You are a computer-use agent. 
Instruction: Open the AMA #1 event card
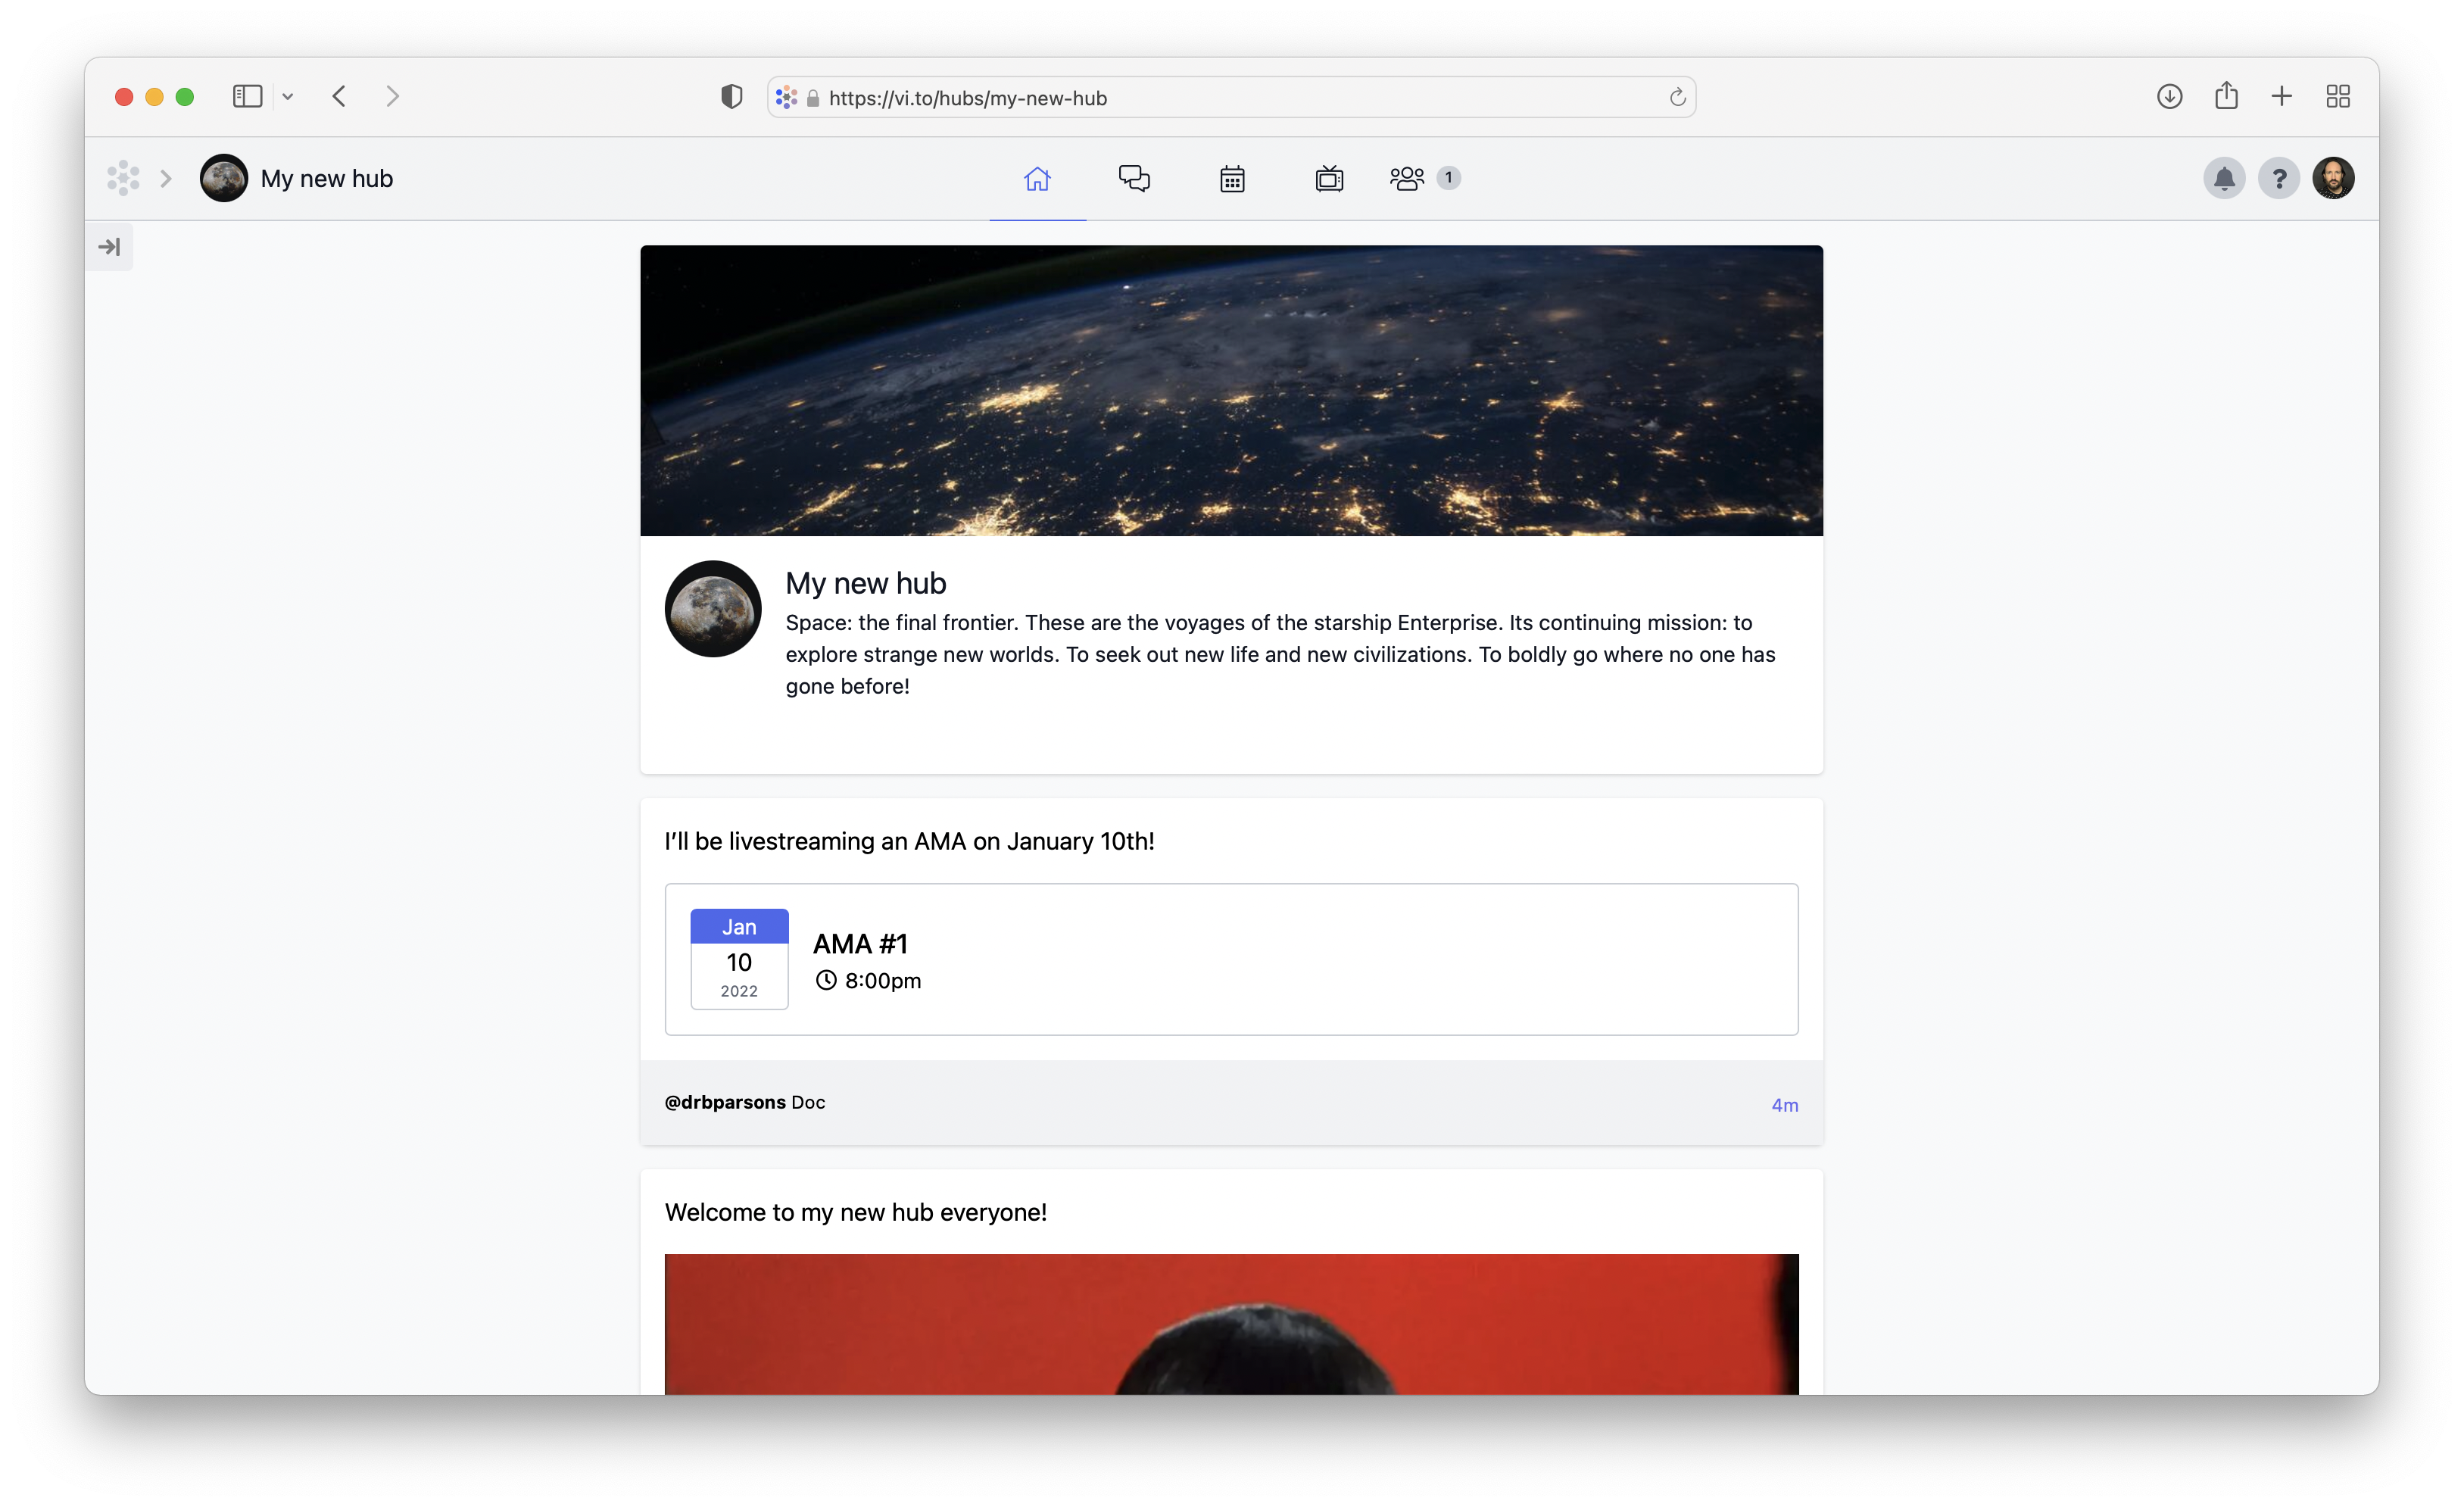coord(1230,960)
